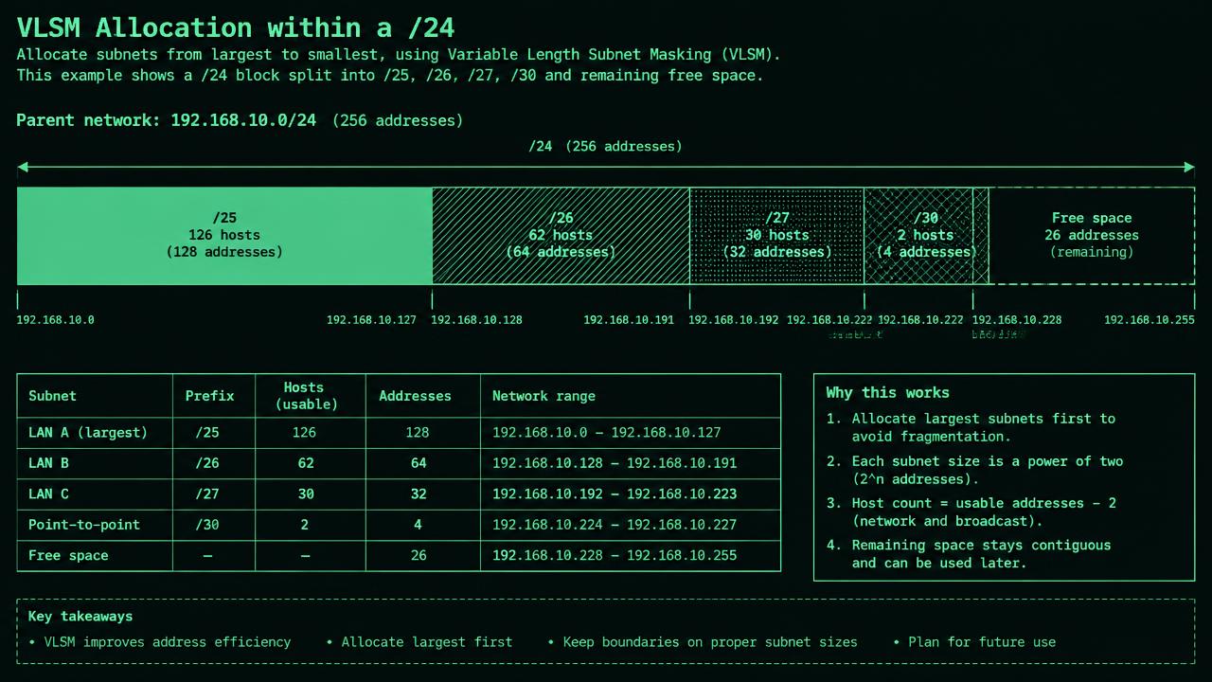Click the solid green /25 block
1212x682 pixels.
[224, 235]
